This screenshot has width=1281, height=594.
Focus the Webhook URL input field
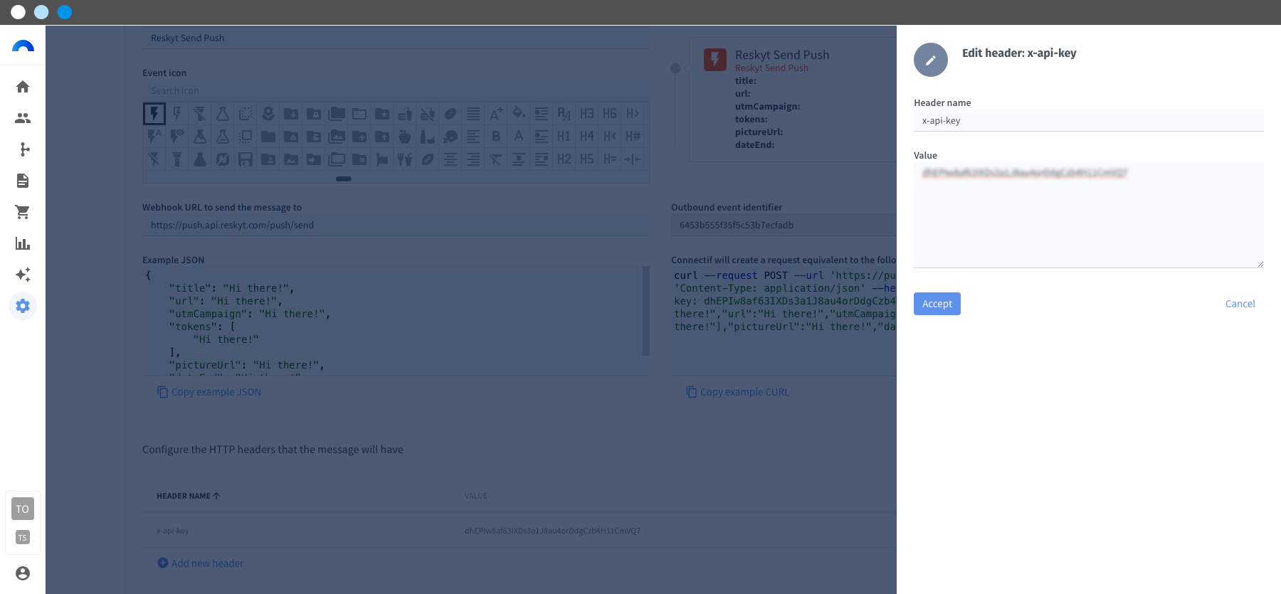pos(396,226)
